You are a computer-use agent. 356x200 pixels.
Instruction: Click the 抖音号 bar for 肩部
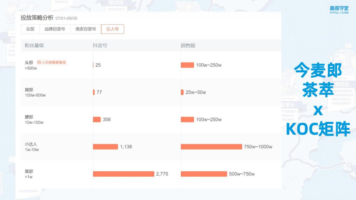[x=94, y=92]
